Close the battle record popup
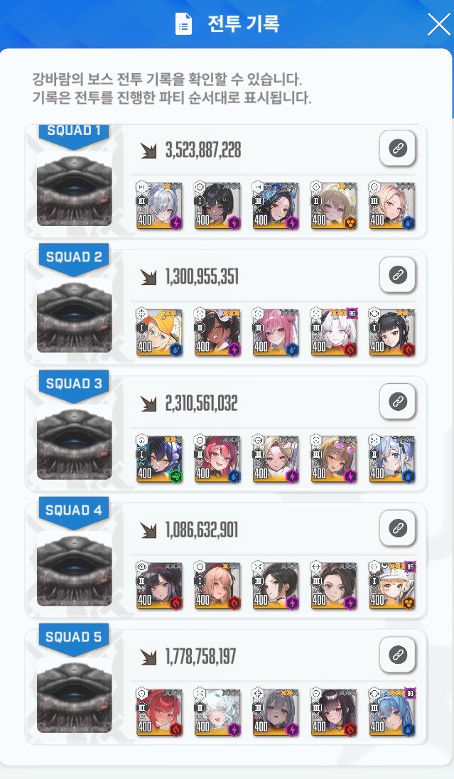Viewport: 454px width, 779px height. [438, 24]
